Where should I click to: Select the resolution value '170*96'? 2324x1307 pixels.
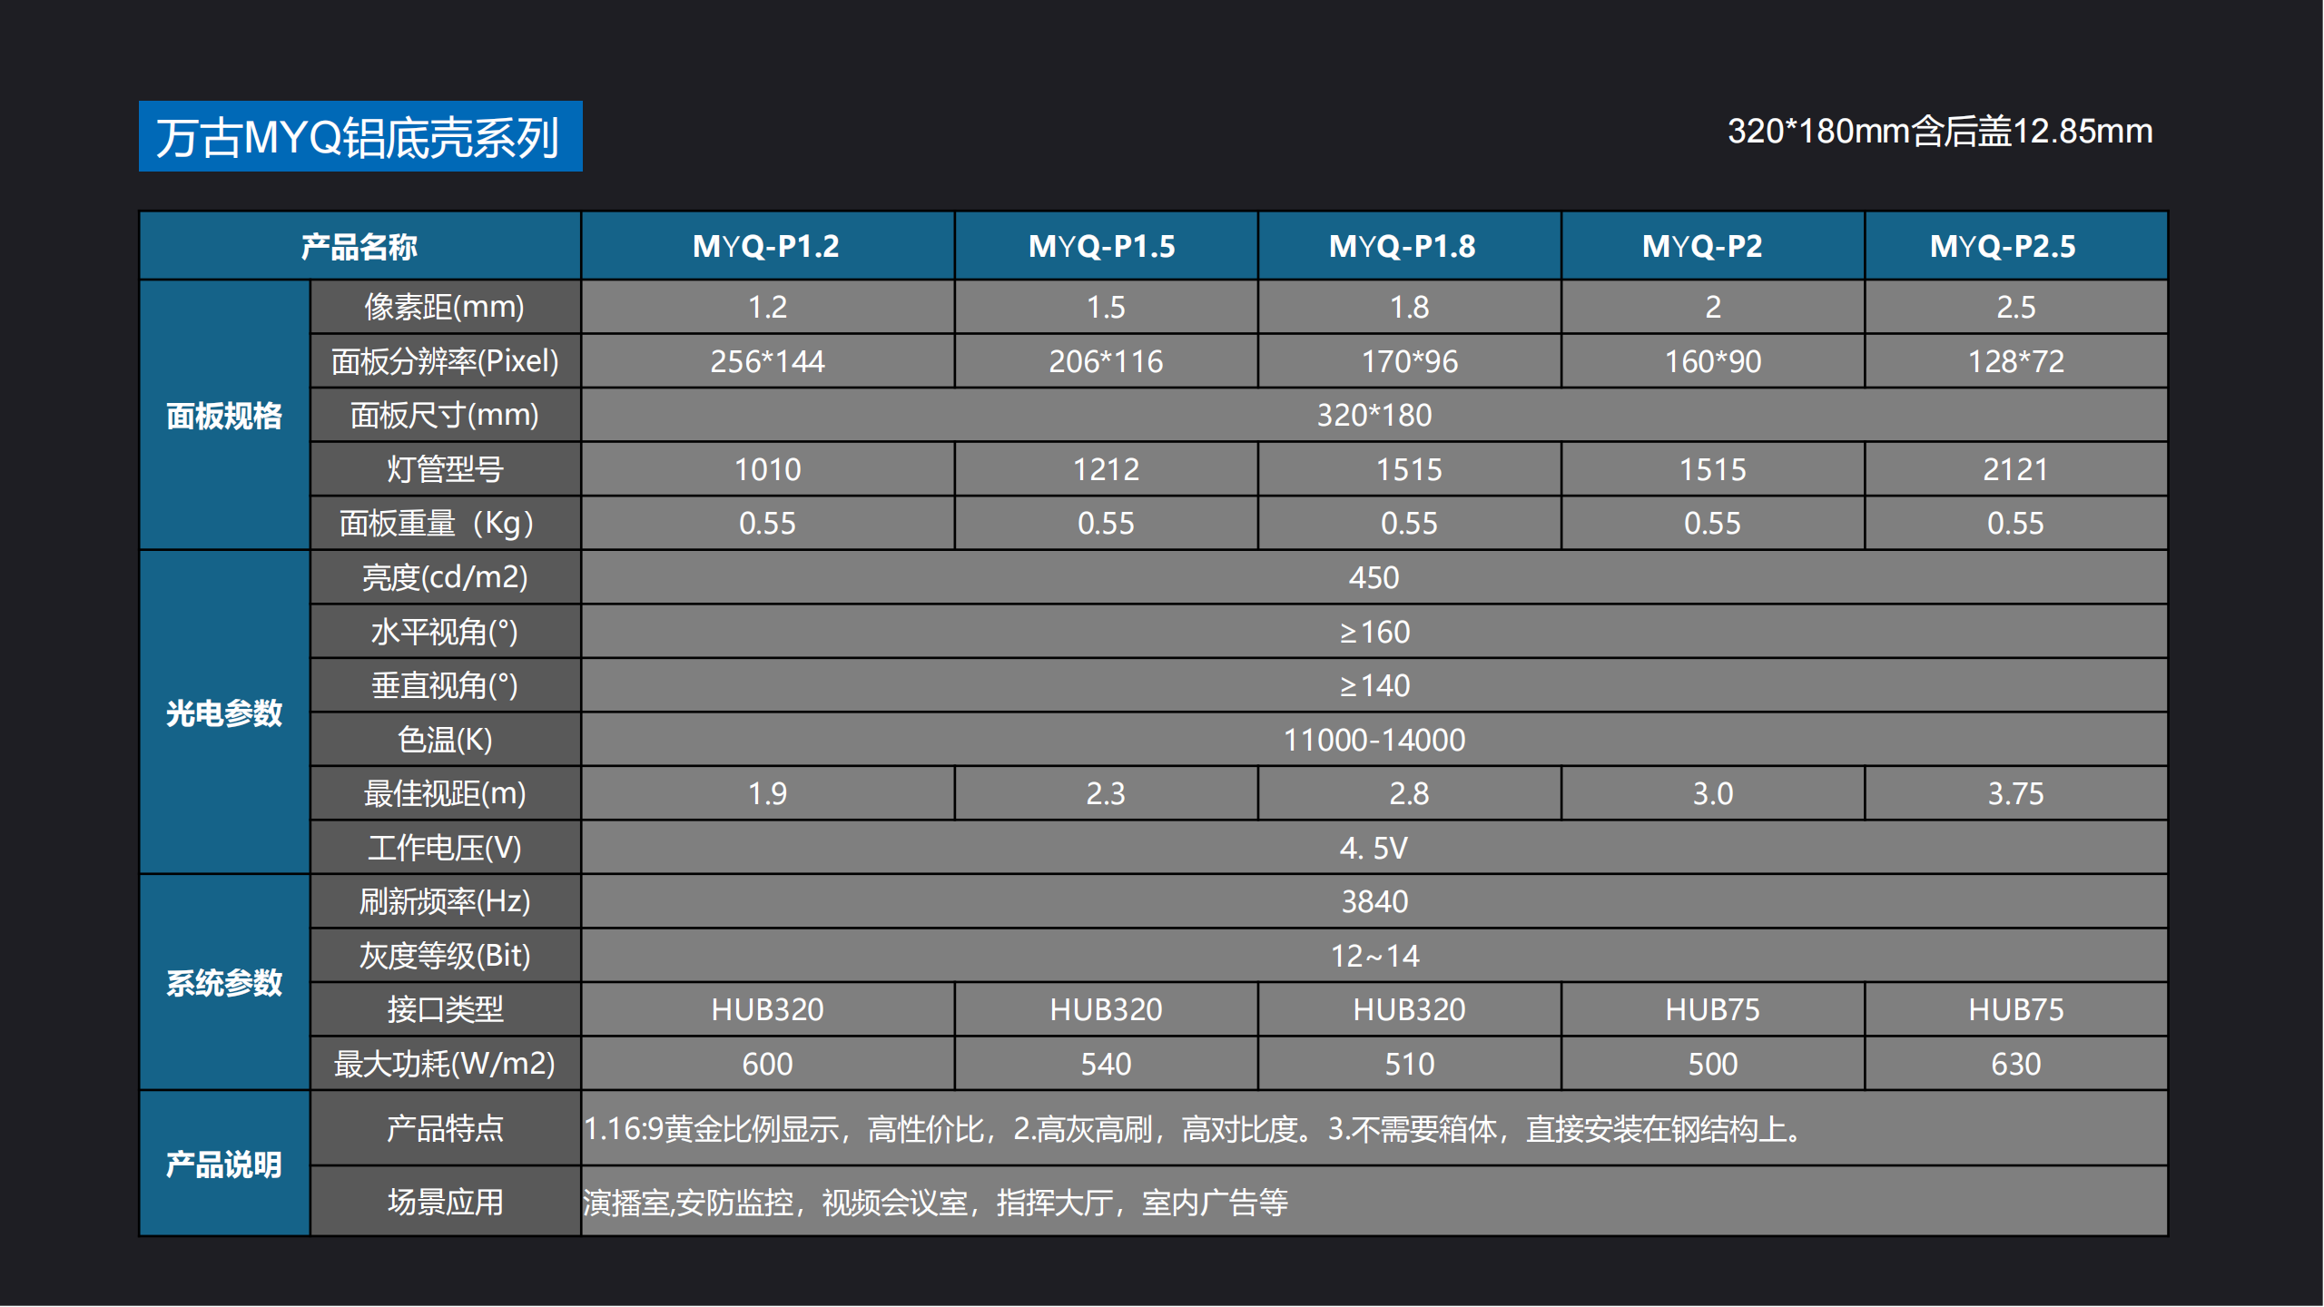tap(1409, 361)
